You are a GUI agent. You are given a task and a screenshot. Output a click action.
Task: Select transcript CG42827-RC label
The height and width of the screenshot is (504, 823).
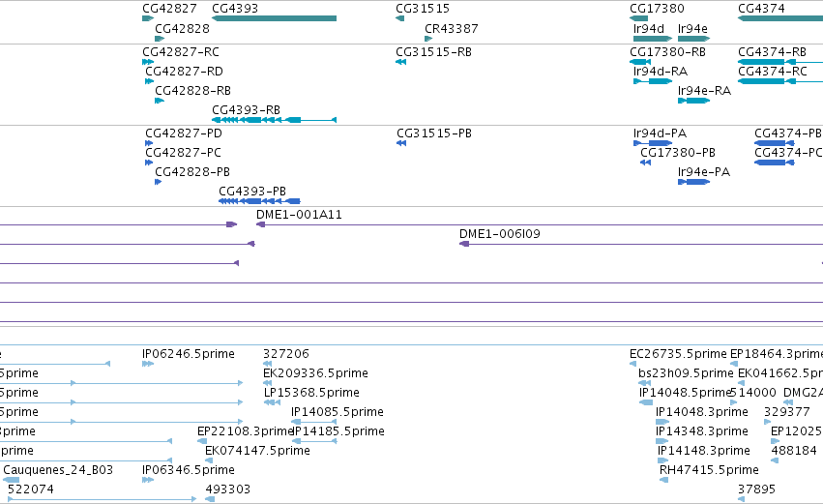tap(181, 52)
